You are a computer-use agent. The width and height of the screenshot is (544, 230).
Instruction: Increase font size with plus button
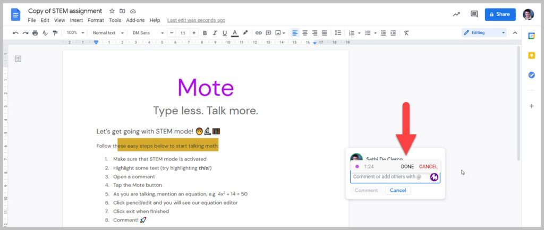click(x=194, y=33)
